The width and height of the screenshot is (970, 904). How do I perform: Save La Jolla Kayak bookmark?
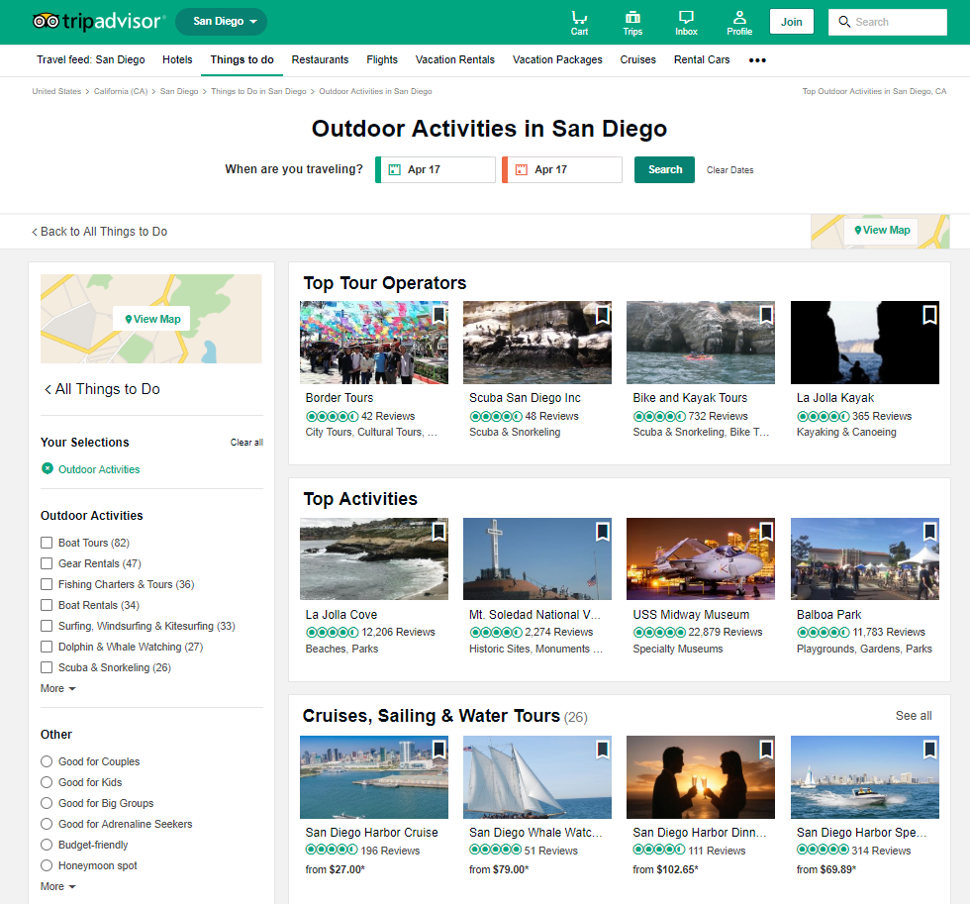click(929, 315)
